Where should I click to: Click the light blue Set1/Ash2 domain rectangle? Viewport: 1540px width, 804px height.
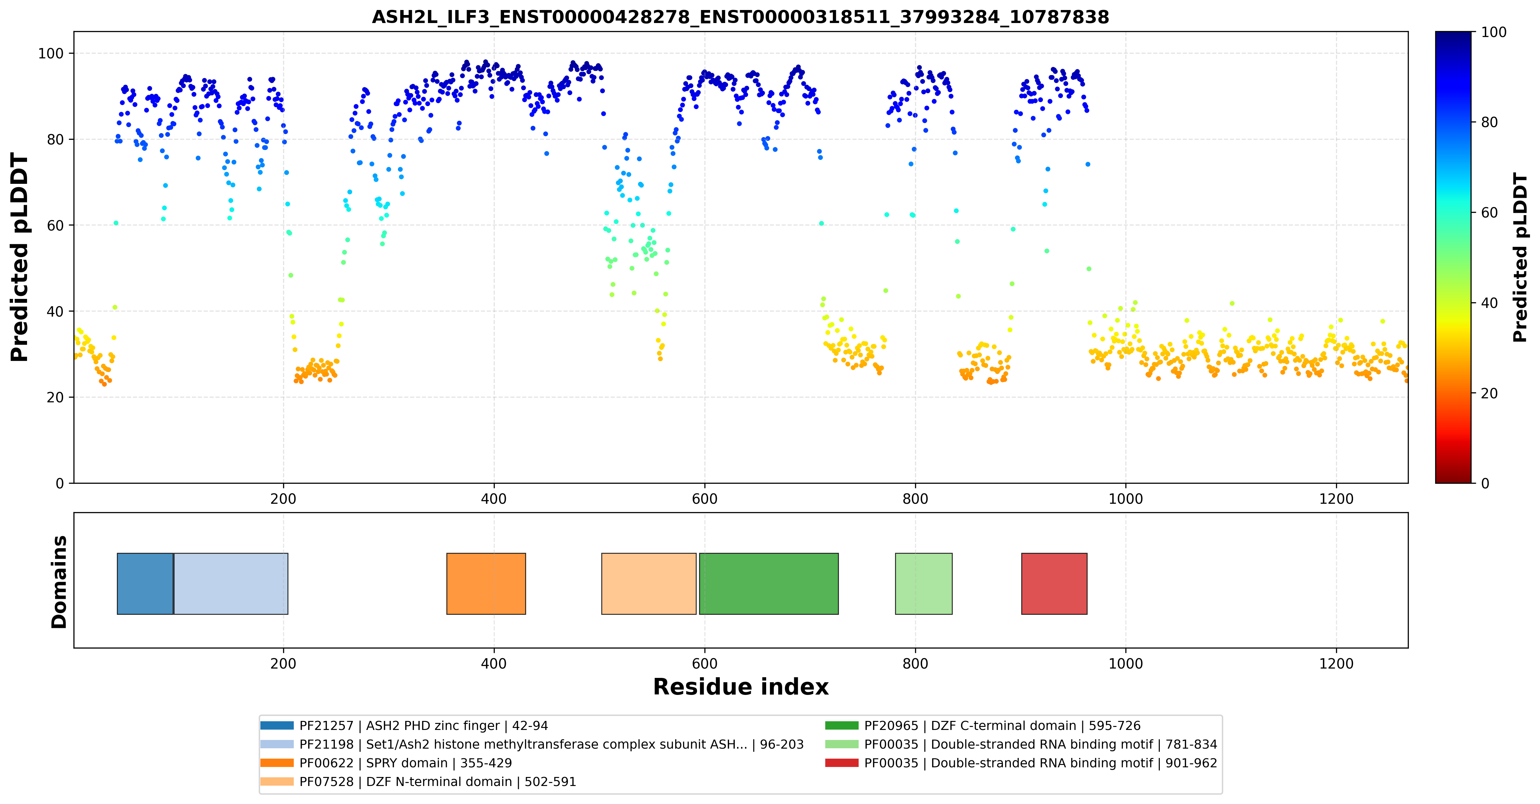coord(231,583)
